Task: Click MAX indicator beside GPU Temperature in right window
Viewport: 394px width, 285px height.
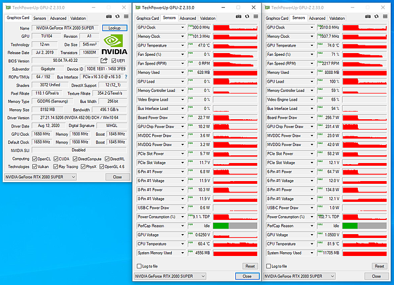Action: tap(320, 44)
